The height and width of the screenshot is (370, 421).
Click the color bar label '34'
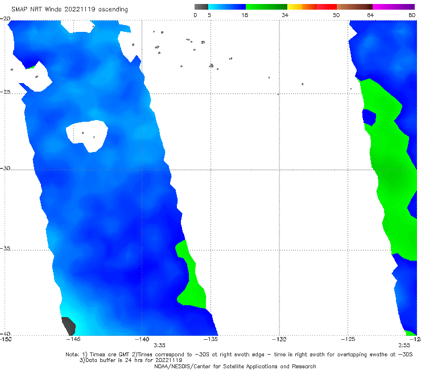coord(285,15)
